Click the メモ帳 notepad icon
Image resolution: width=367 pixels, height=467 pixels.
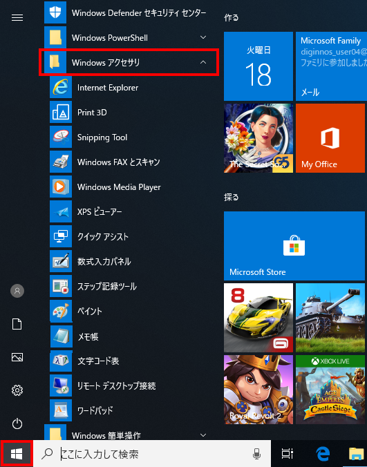point(62,336)
